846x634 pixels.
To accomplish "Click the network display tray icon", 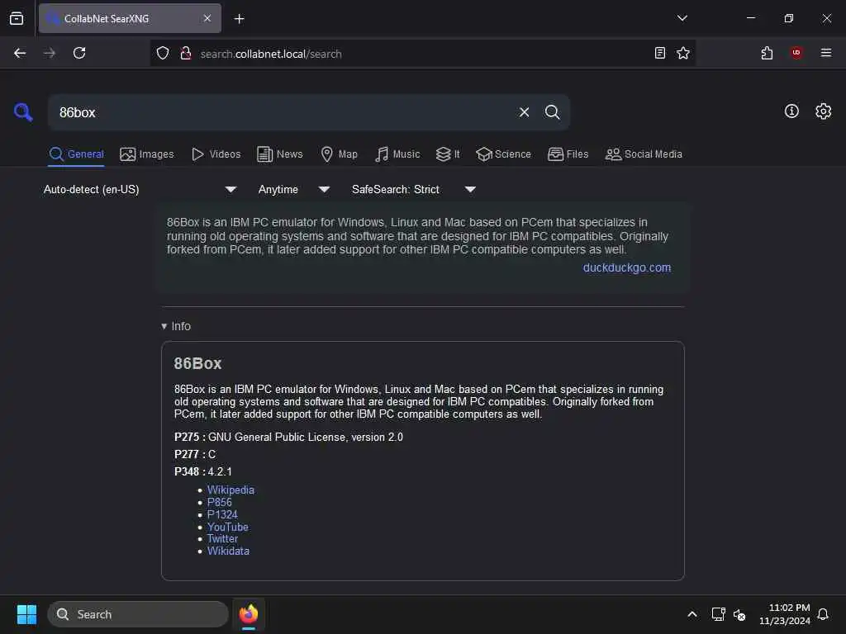I will tap(718, 614).
